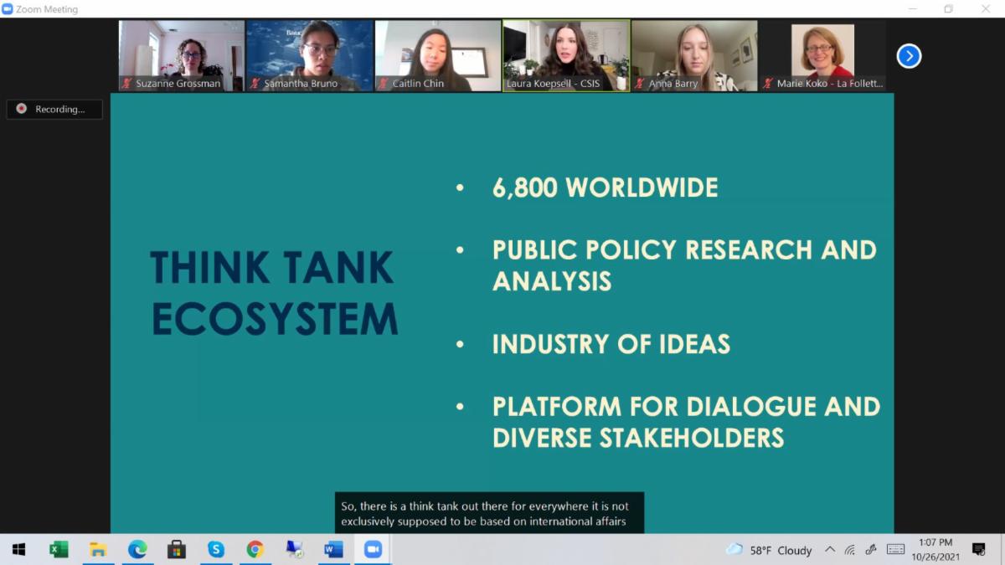
Task: Select Laura Koepsell - CSIS video thumbnail
Action: point(566,55)
